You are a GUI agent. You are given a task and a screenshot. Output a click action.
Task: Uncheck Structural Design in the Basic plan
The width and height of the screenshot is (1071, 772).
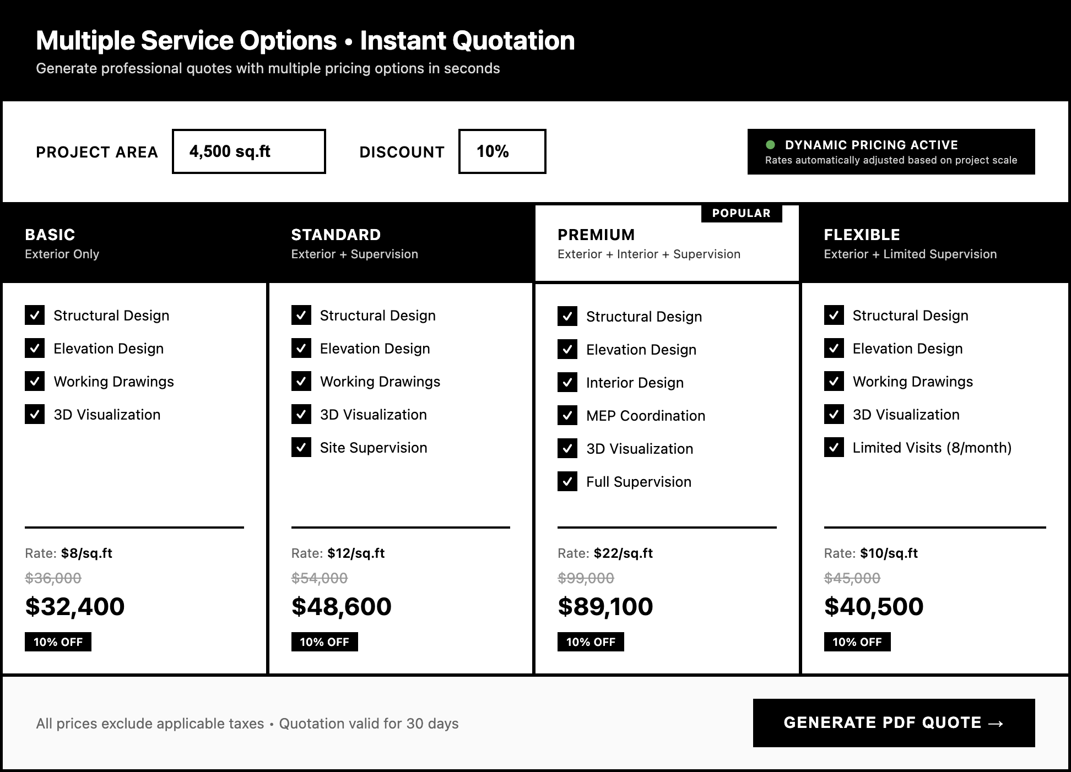35,316
